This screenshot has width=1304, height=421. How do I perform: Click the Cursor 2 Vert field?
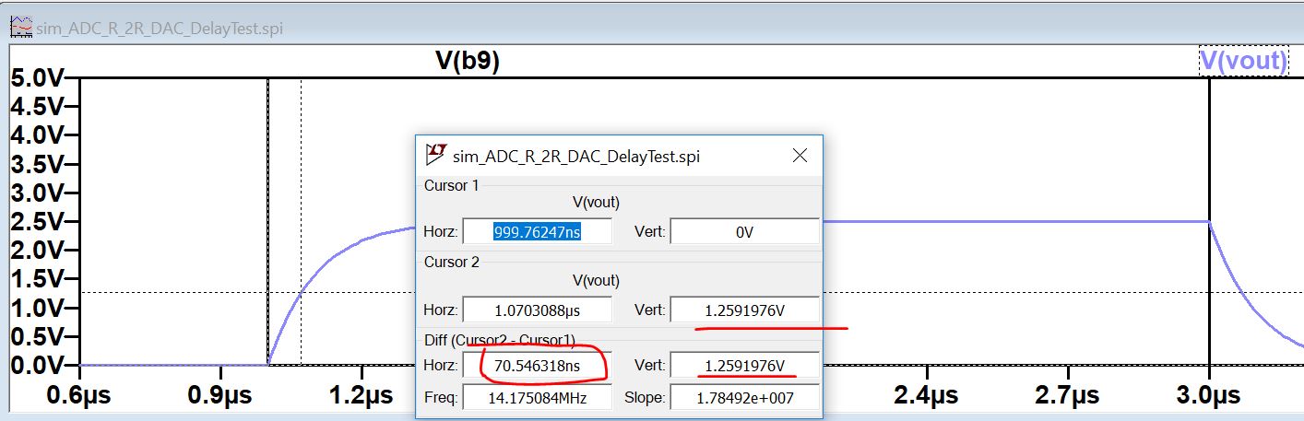[744, 310]
